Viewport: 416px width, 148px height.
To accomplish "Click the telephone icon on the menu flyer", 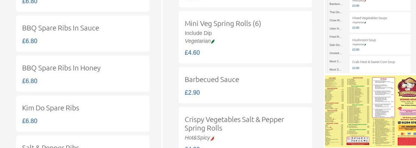I will pyautogui.click(x=399, y=123).
